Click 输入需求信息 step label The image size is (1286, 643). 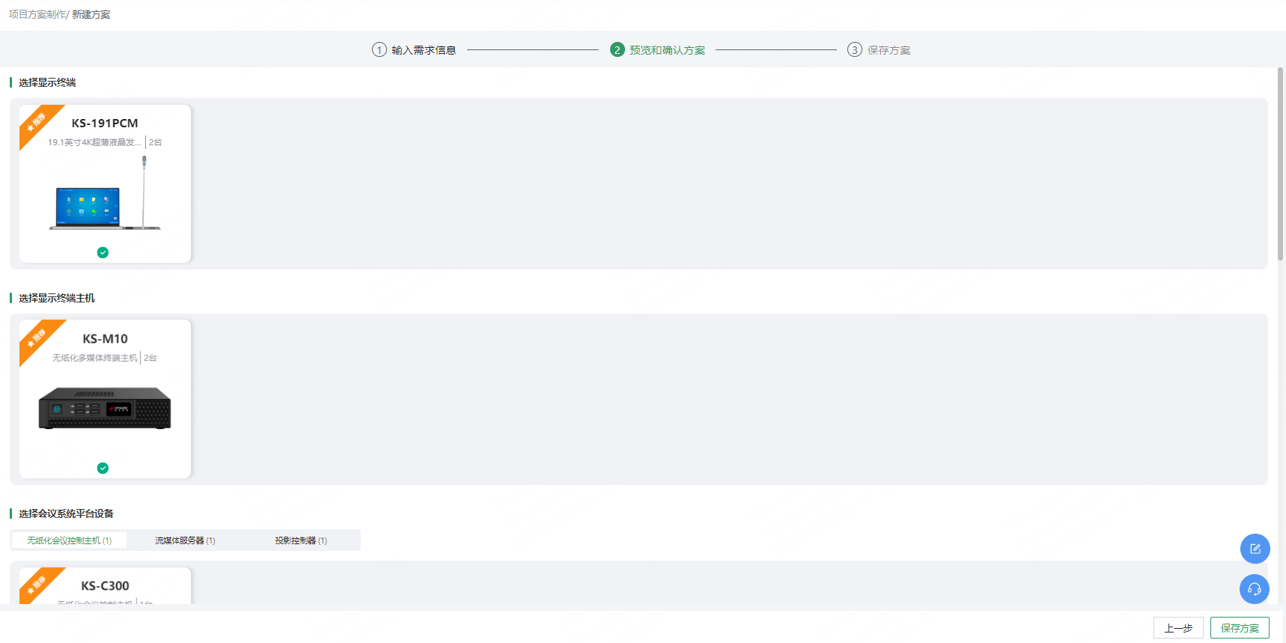424,50
